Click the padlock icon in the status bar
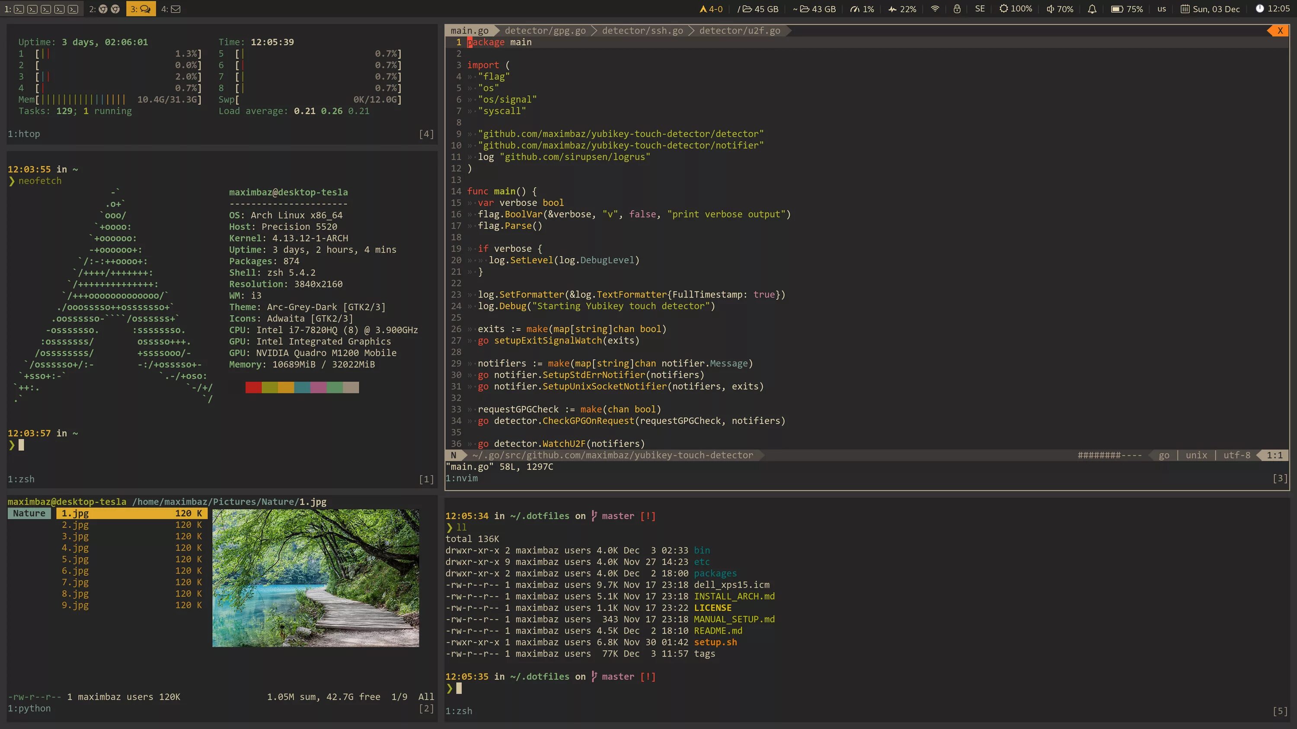This screenshot has height=729, width=1297. click(957, 9)
